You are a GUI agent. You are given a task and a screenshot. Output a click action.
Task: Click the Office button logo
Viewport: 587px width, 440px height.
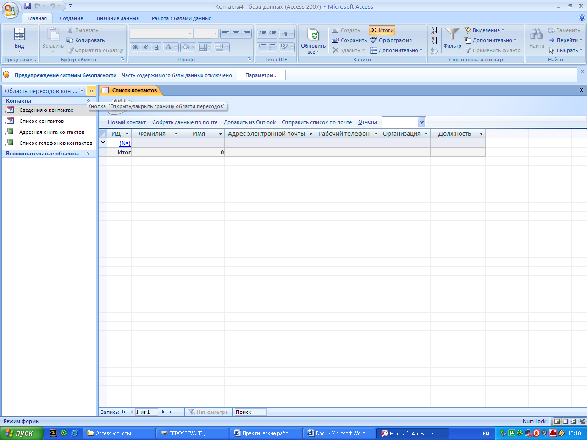coord(10,10)
